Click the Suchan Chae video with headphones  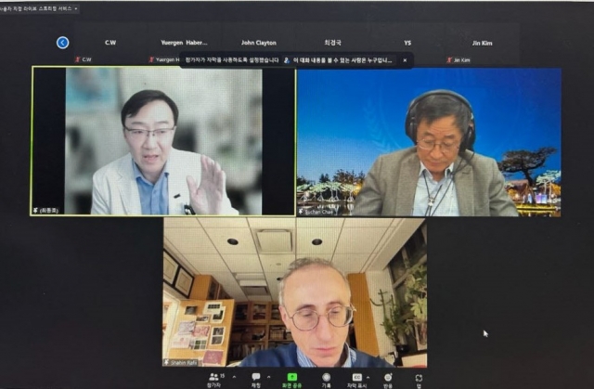(x=429, y=142)
